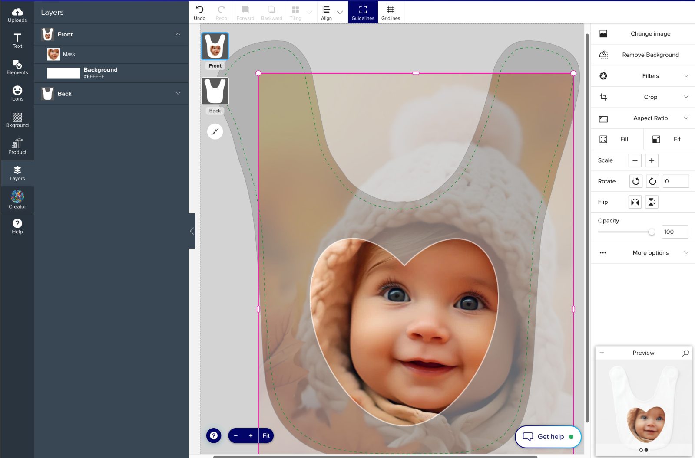This screenshot has height=458, width=695.
Task: Select the Back view thumbnail
Action: [x=215, y=92]
